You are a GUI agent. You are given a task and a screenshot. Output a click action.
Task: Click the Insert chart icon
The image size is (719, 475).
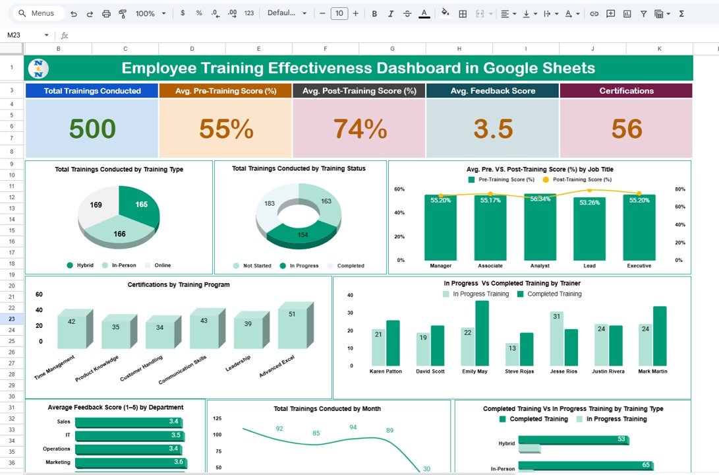627,13
